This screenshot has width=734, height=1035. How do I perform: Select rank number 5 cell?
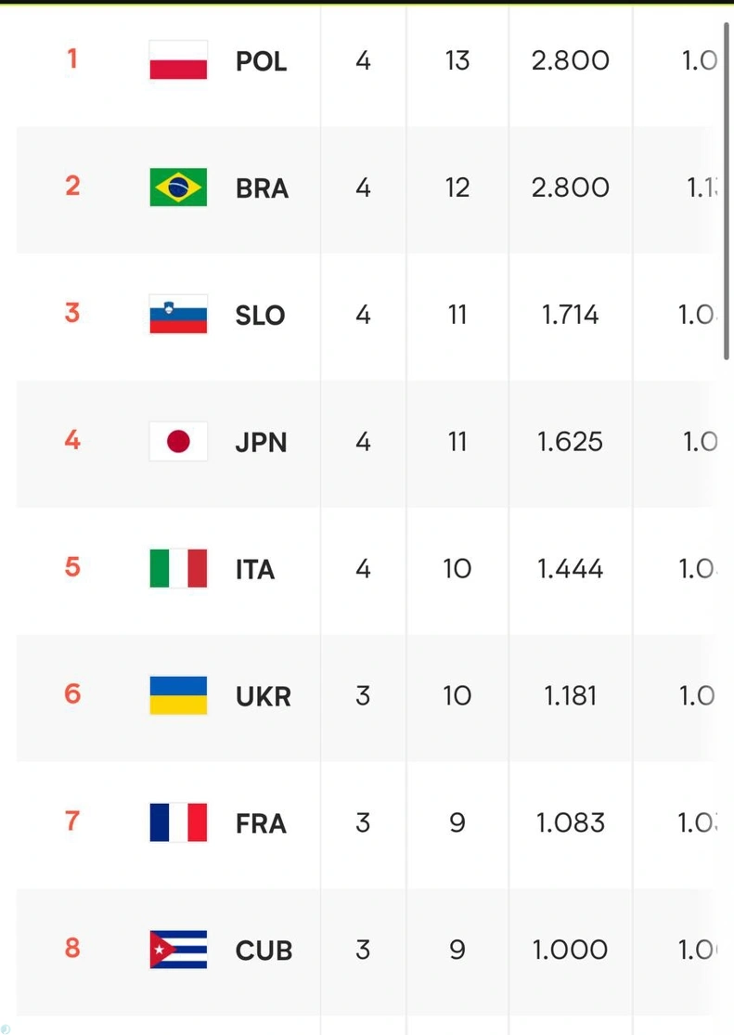point(72,567)
